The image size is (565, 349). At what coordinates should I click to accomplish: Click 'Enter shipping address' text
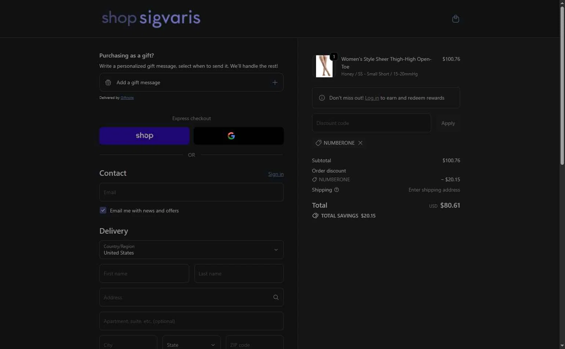point(434,190)
